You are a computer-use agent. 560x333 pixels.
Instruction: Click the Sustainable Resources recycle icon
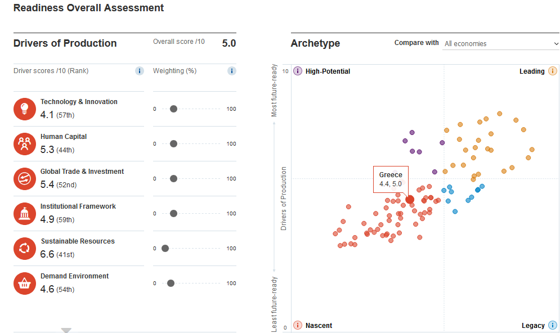25,249
